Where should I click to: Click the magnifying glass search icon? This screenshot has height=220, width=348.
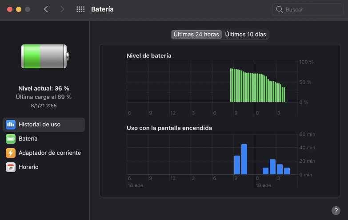[x=280, y=9]
